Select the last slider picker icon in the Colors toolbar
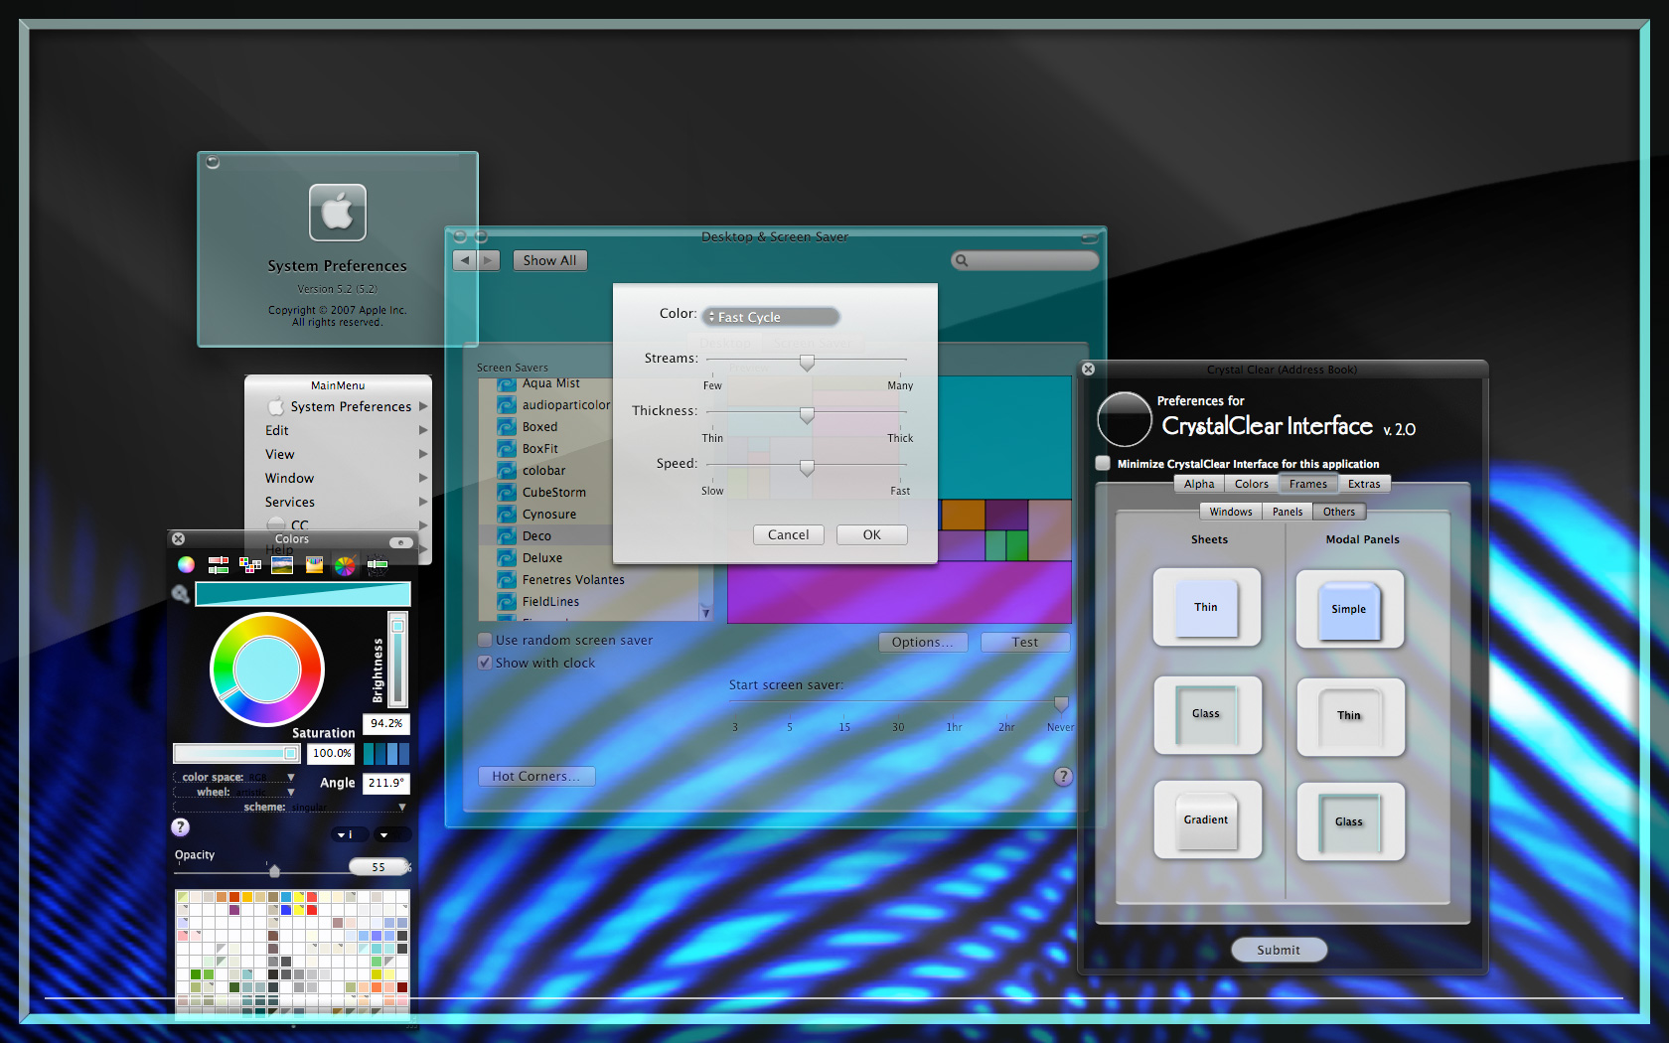Screen dimensions: 1669x1043 pyautogui.click(x=378, y=565)
